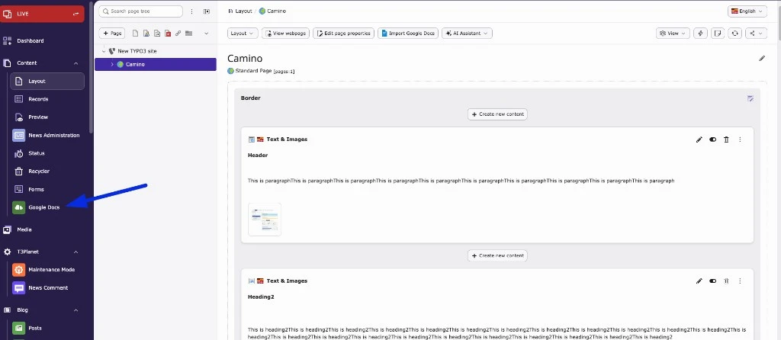This screenshot has height=340, width=781.
Task: Click Import Google Docs button
Action: (408, 34)
